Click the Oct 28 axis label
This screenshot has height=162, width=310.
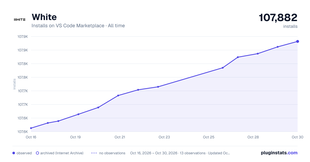pyautogui.click(x=253, y=137)
